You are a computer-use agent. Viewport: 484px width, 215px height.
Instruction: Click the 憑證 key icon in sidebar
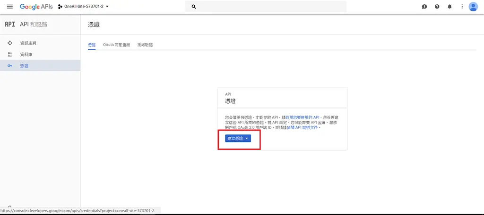[x=10, y=66]
